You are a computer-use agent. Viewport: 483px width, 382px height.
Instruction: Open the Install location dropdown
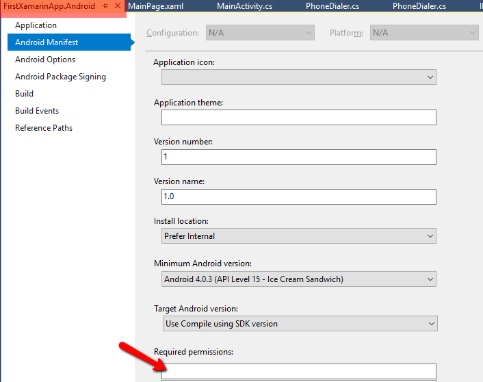tap(299, 236)
